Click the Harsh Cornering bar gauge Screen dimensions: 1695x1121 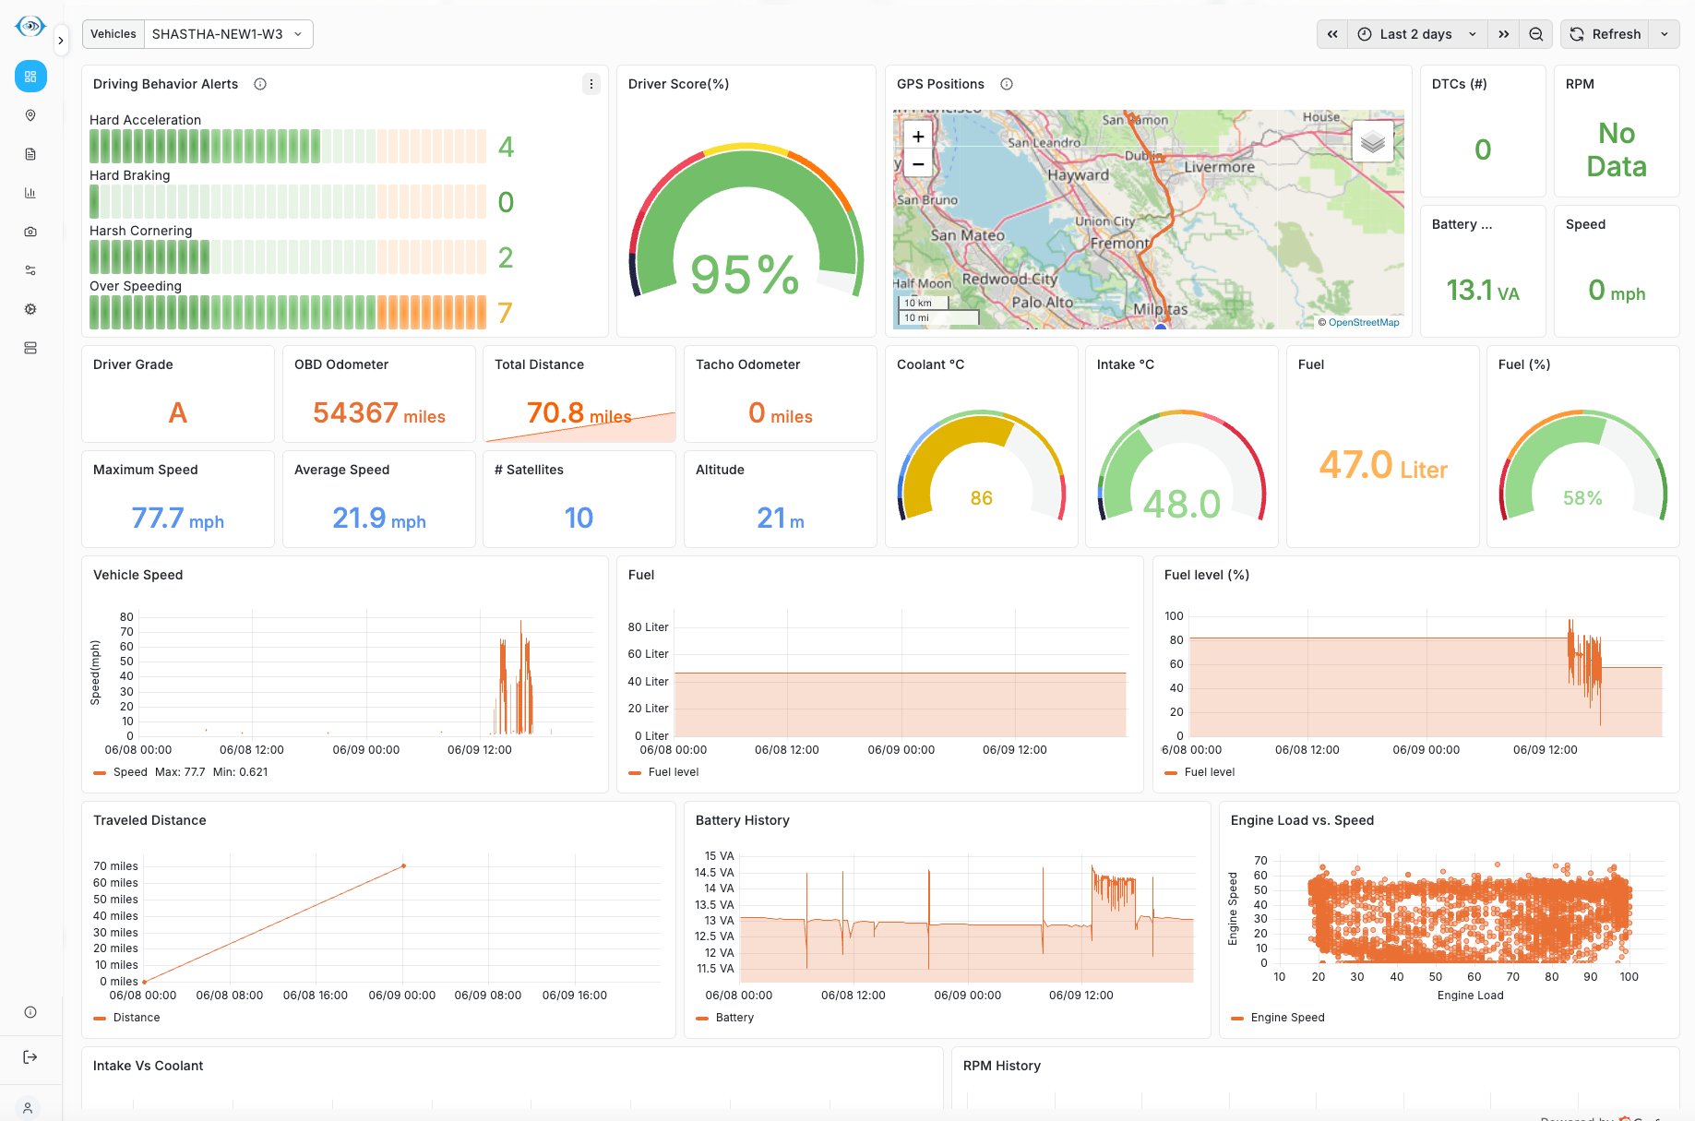tap(288, 257)
